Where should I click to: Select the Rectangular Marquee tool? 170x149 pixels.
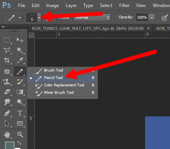click(x=7, y=40)
